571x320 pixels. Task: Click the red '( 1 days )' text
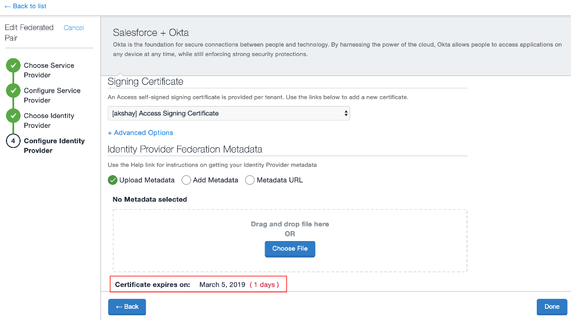click(x=265, y=285)
